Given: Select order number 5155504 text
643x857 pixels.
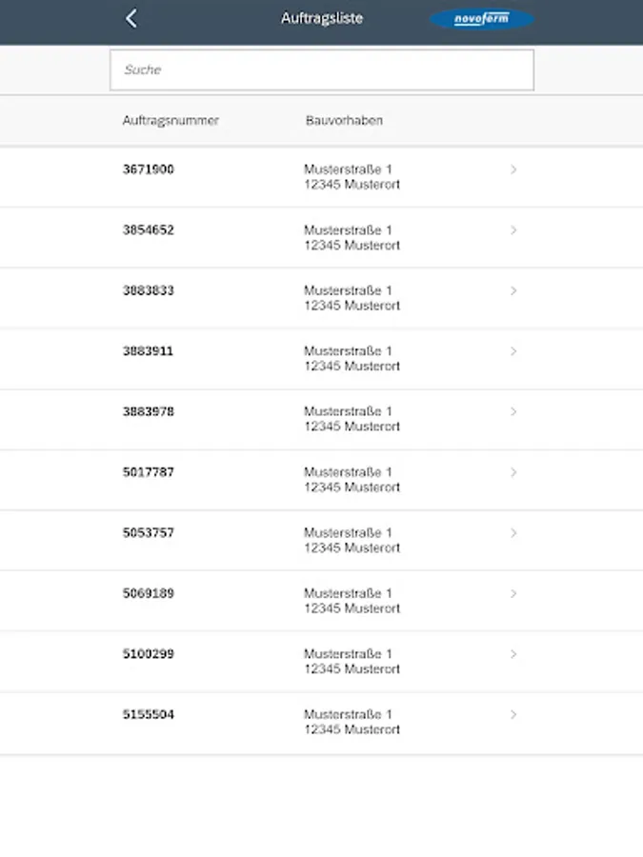Looking at the screenshot, I should (149, 714).
